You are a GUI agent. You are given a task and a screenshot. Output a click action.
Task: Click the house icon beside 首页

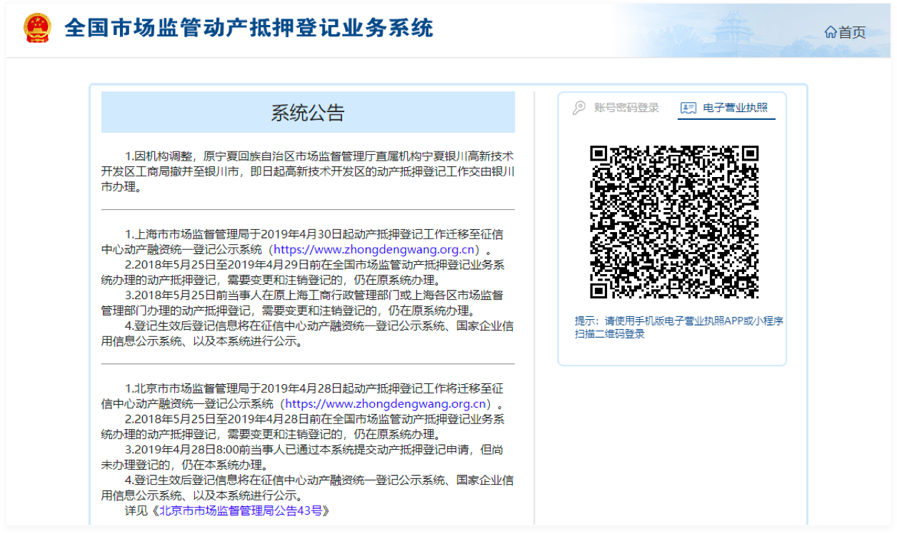pyautogui.click(x=830, y=32)
